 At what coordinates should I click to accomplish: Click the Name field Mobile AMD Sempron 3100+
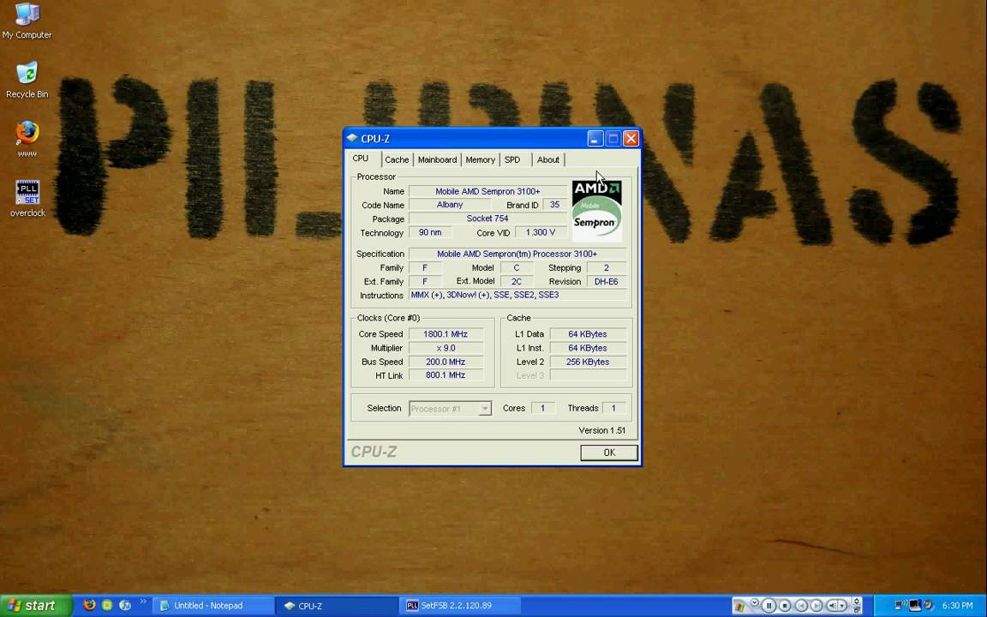(x=488, y=191)
